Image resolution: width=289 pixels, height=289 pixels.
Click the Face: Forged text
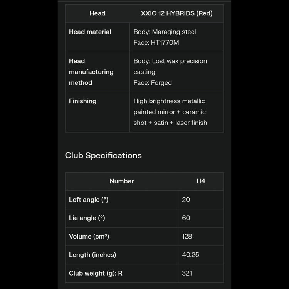153,83
